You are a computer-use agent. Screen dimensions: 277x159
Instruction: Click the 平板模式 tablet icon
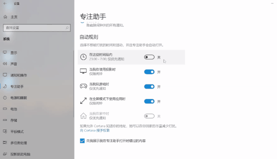pos(5,131)
